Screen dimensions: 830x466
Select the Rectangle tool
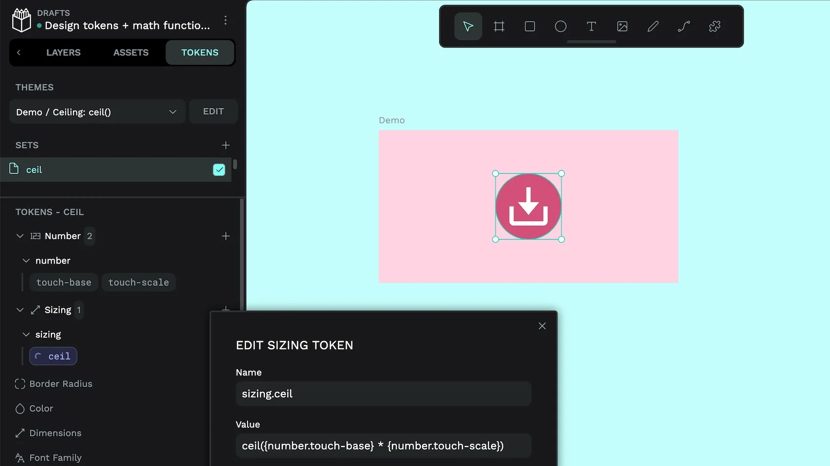530,26
